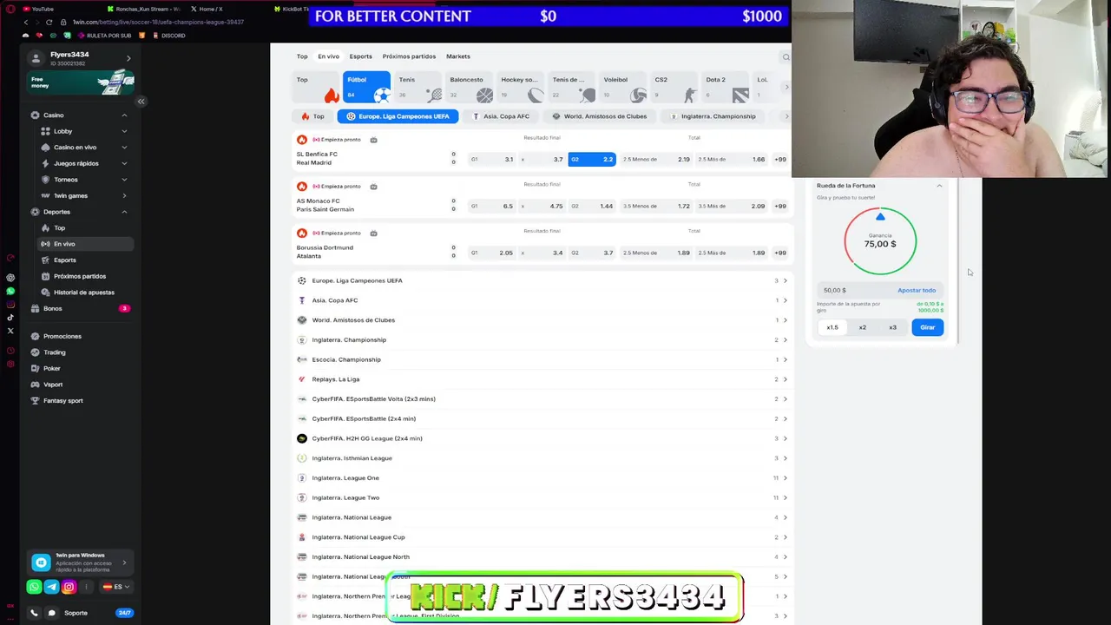This screenshot has width=1111, height=625.
Task: Open the DISCORD bookmark
Action: click(x=168, y=36)
